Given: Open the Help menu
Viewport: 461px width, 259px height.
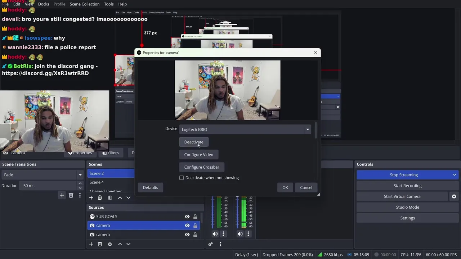Looking at the screenshot, I should 122,4.
